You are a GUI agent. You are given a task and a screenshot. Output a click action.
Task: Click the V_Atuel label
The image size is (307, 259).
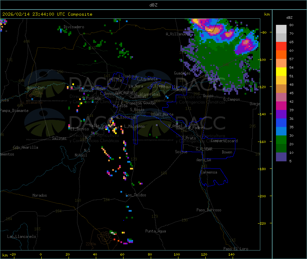tap(175, 126)
